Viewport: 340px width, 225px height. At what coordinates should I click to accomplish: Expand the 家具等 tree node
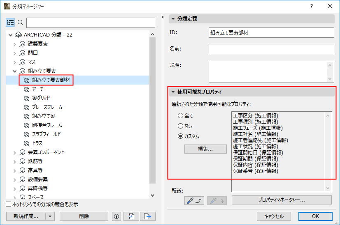click(x=14, y=171)
